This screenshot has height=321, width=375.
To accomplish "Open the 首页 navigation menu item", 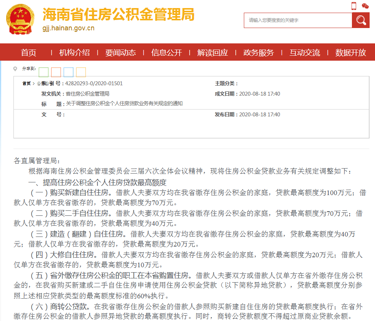I will 28,53.
